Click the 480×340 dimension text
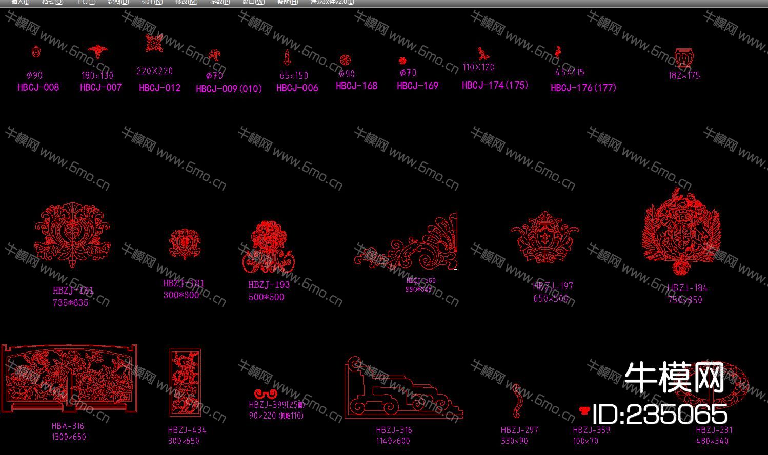The height and width of the screenshot is (455, 768). (x=712, y=441)
